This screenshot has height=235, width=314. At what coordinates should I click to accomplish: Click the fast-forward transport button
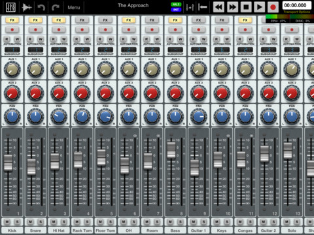[x=232, y=7]
